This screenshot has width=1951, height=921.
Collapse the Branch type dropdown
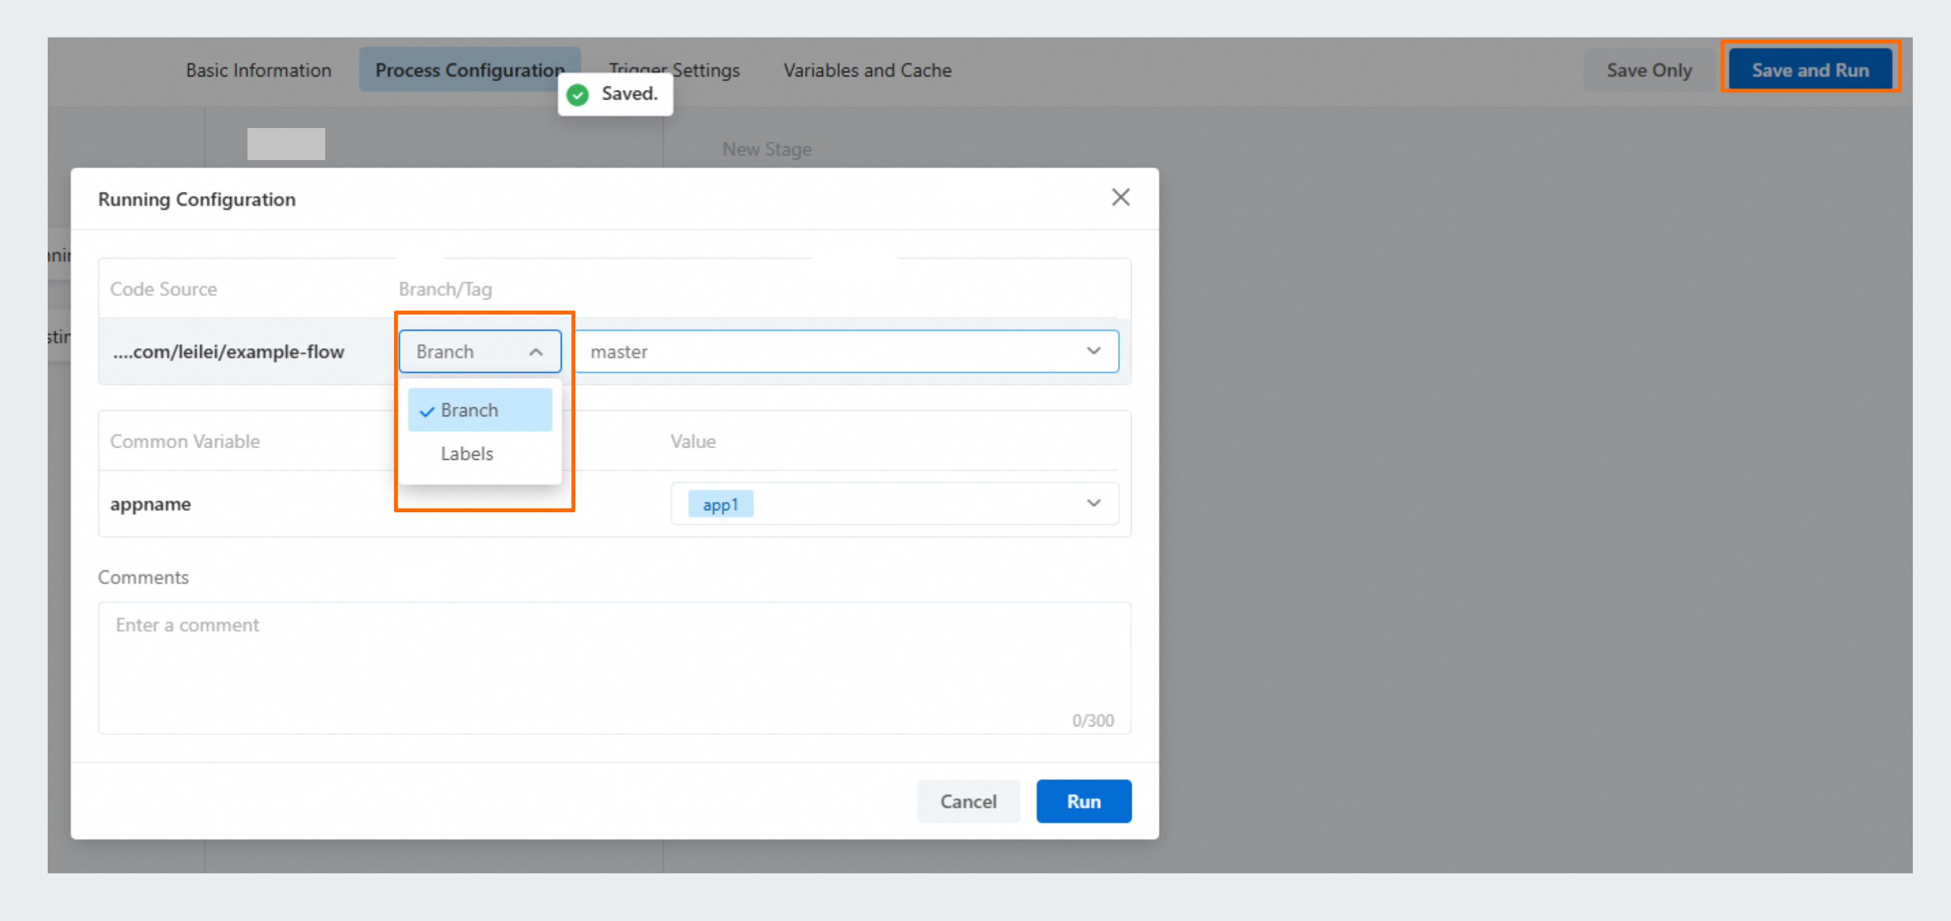pos(535,352)
